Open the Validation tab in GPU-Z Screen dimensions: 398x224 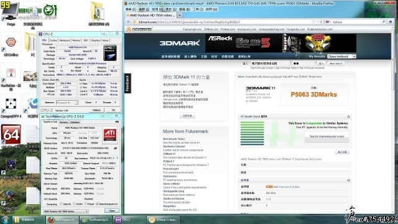click(x=75, y=122)
